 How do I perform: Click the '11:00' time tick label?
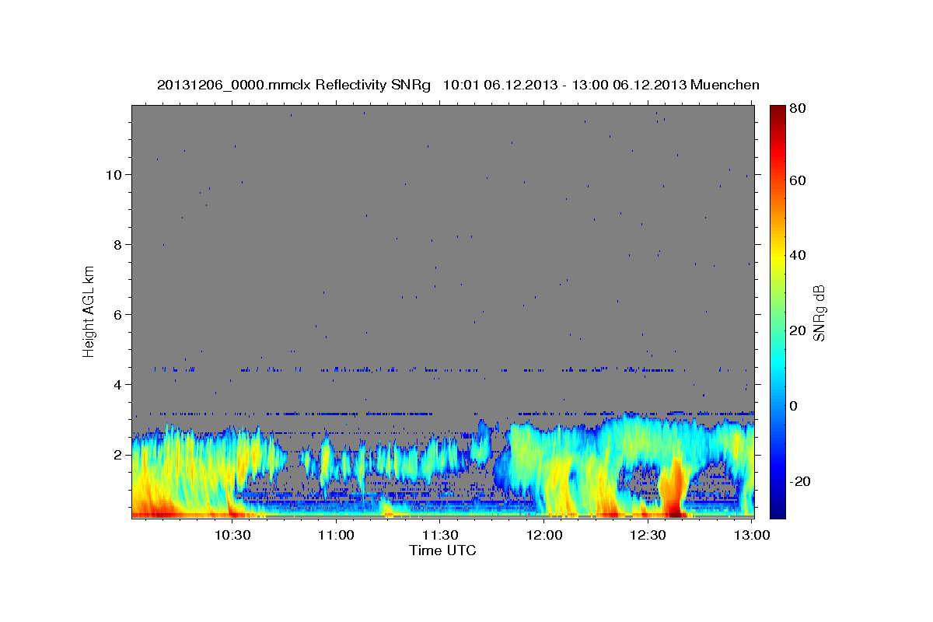337,536
